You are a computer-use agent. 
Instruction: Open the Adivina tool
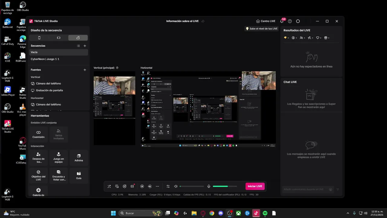[79, 158]
